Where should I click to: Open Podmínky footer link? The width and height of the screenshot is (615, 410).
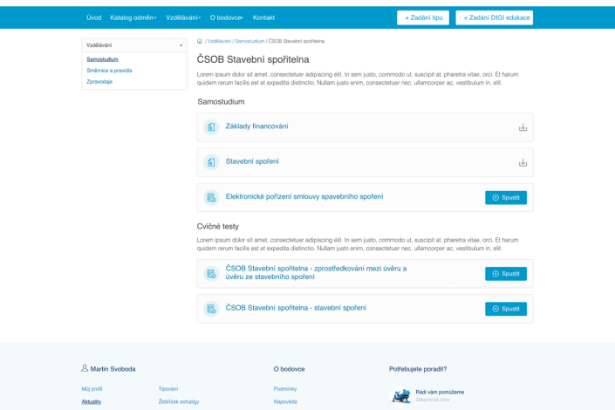tap(284, 389)
